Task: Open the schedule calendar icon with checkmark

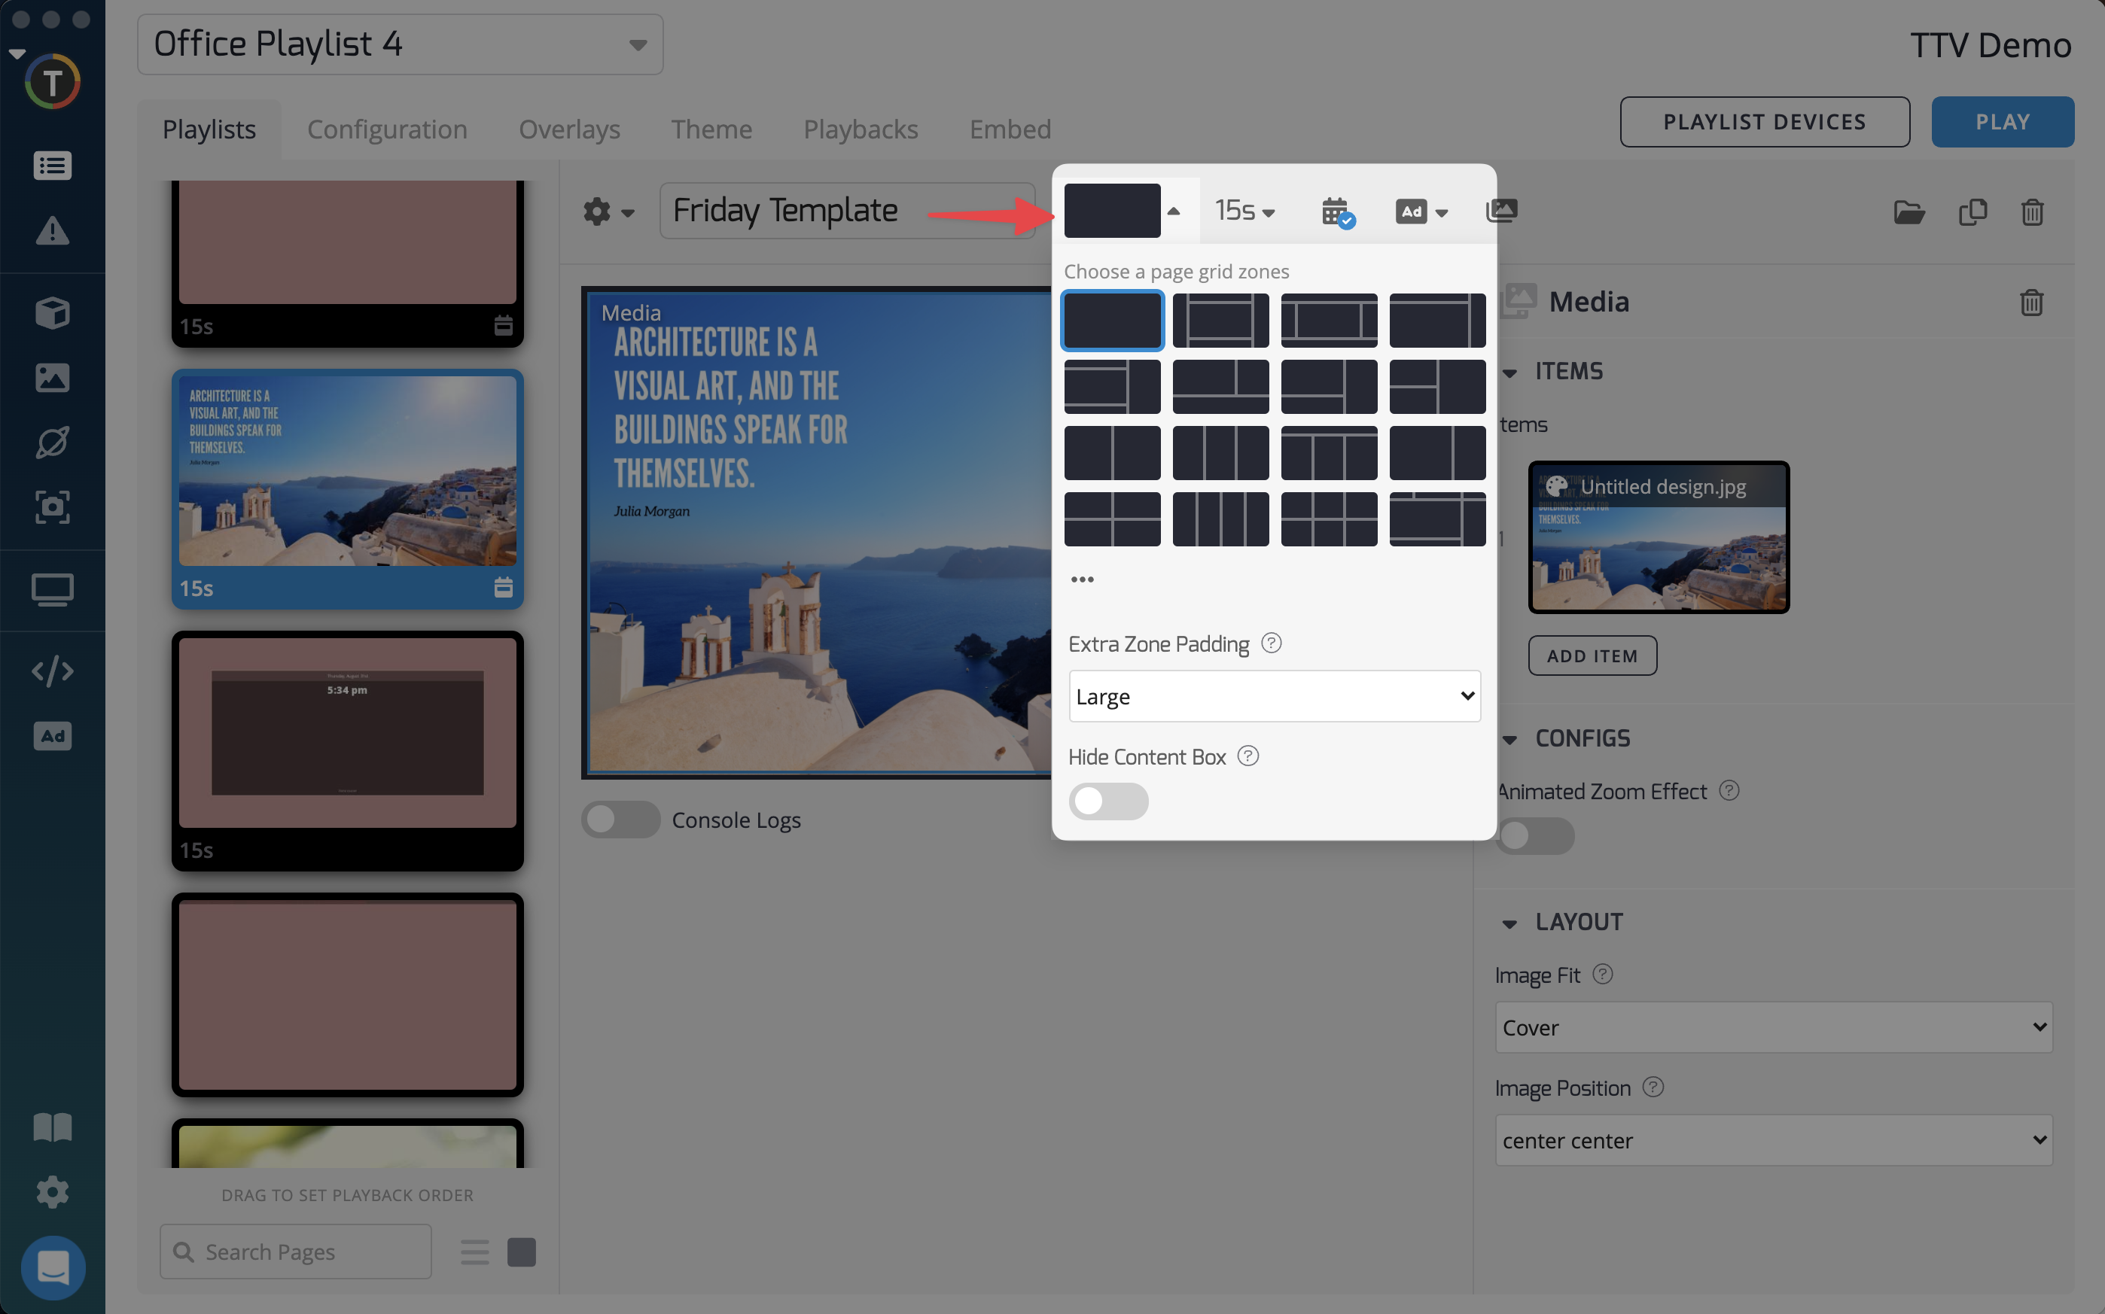Action: pos(1336,211)
